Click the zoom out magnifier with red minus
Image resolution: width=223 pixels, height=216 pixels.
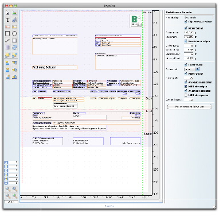coord(7,196)
